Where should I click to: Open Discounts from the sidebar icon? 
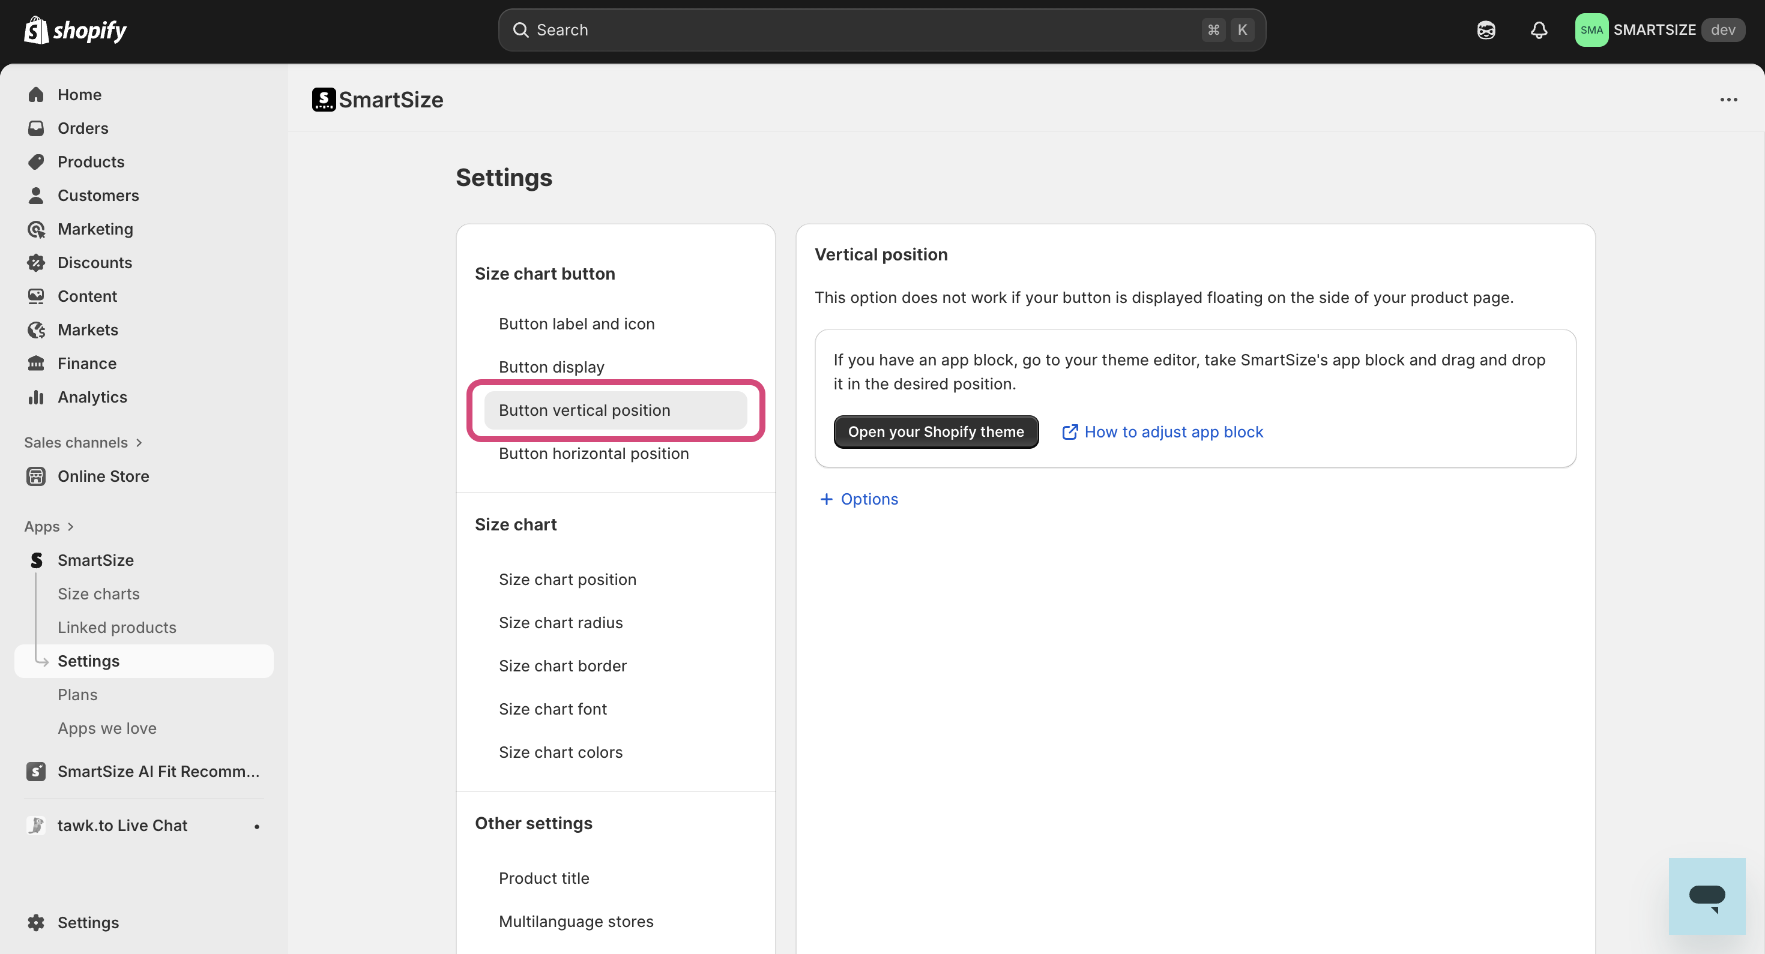[36, 262]
